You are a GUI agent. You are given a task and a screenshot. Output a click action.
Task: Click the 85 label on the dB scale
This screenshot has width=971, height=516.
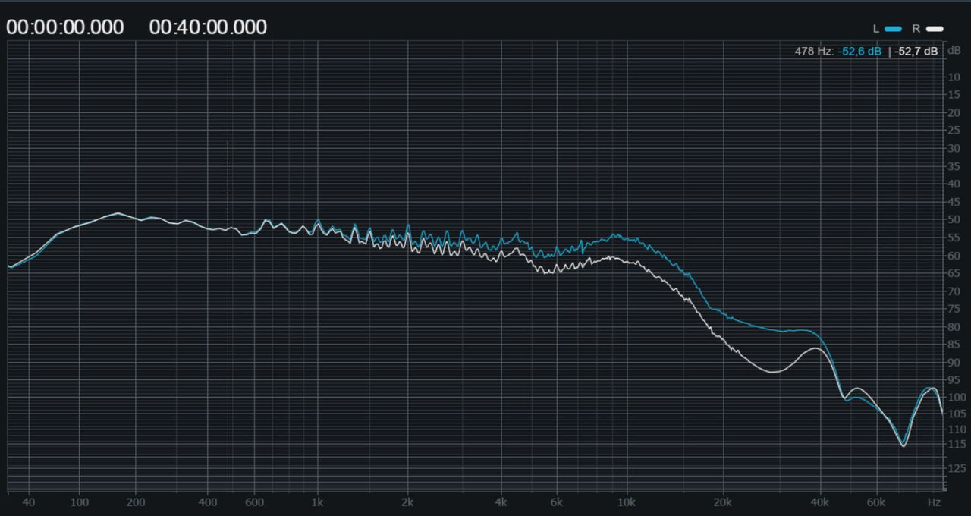click(x=954, y=345)
